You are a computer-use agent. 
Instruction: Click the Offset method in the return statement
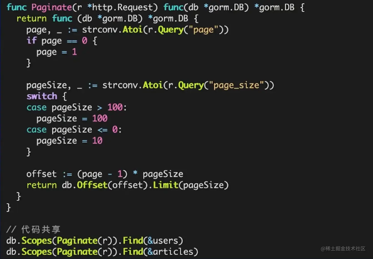pos(92,185)
